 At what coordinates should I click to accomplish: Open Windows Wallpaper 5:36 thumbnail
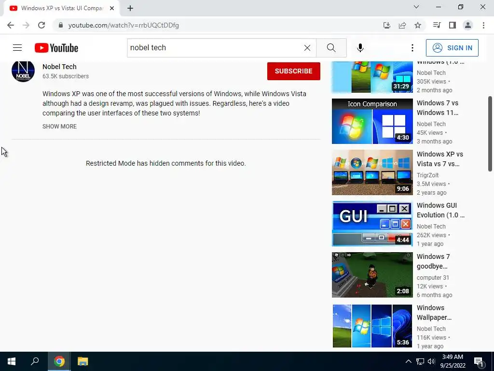click(x=372, y=326)
